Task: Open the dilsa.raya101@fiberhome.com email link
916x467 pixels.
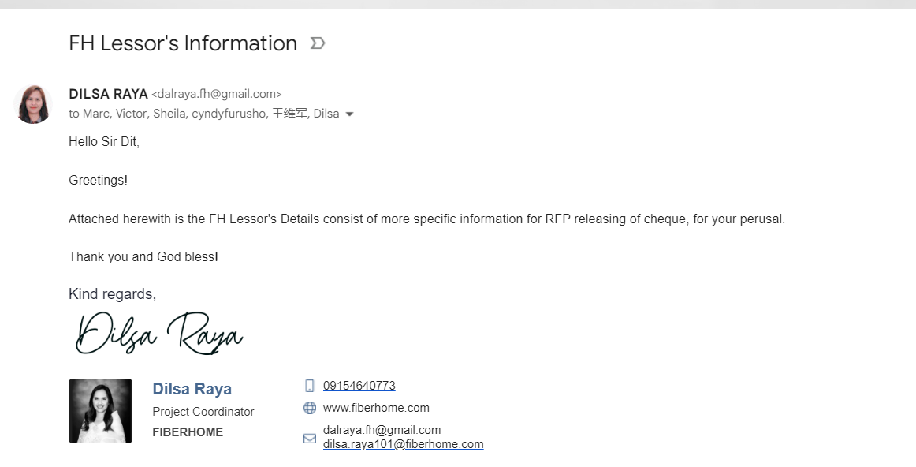Action: pyautogui.click(x=403, y=444)
